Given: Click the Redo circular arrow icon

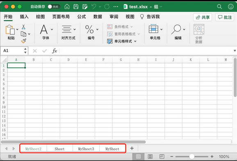Looking at the screenshot, I should [x=107, y=7].
